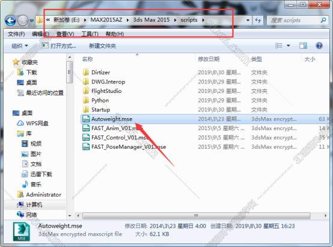Select the FlightStudio folder
This screenshot has width=333, height=247.
tap(106, 91)
